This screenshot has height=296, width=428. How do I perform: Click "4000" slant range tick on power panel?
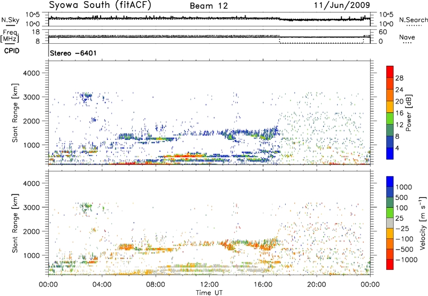pos(31,73)
